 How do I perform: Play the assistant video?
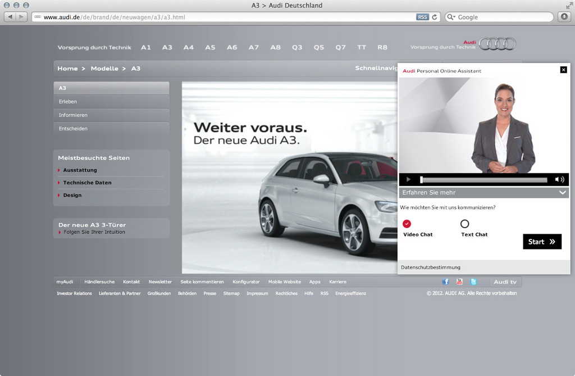(x=408, y=179)
